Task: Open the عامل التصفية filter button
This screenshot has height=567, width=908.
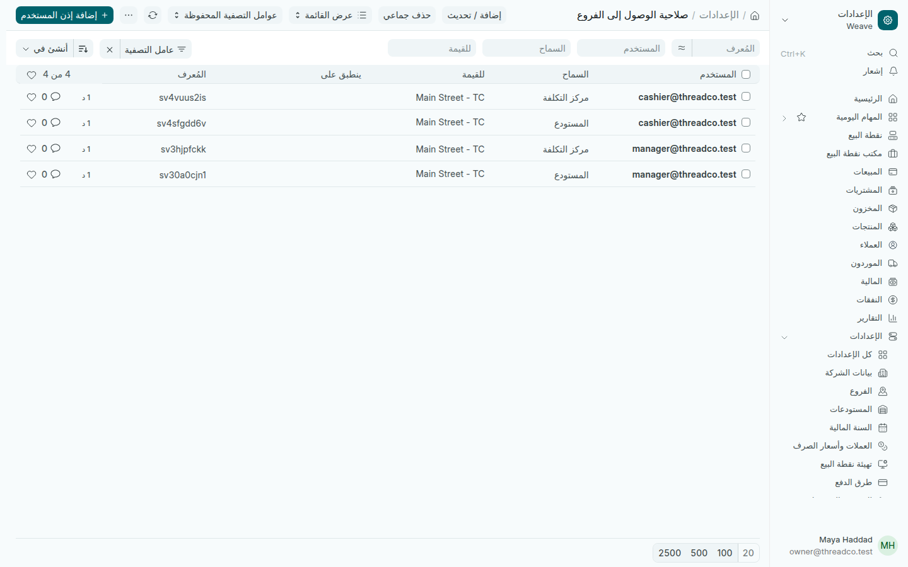Action: click(x=156, y=49)
